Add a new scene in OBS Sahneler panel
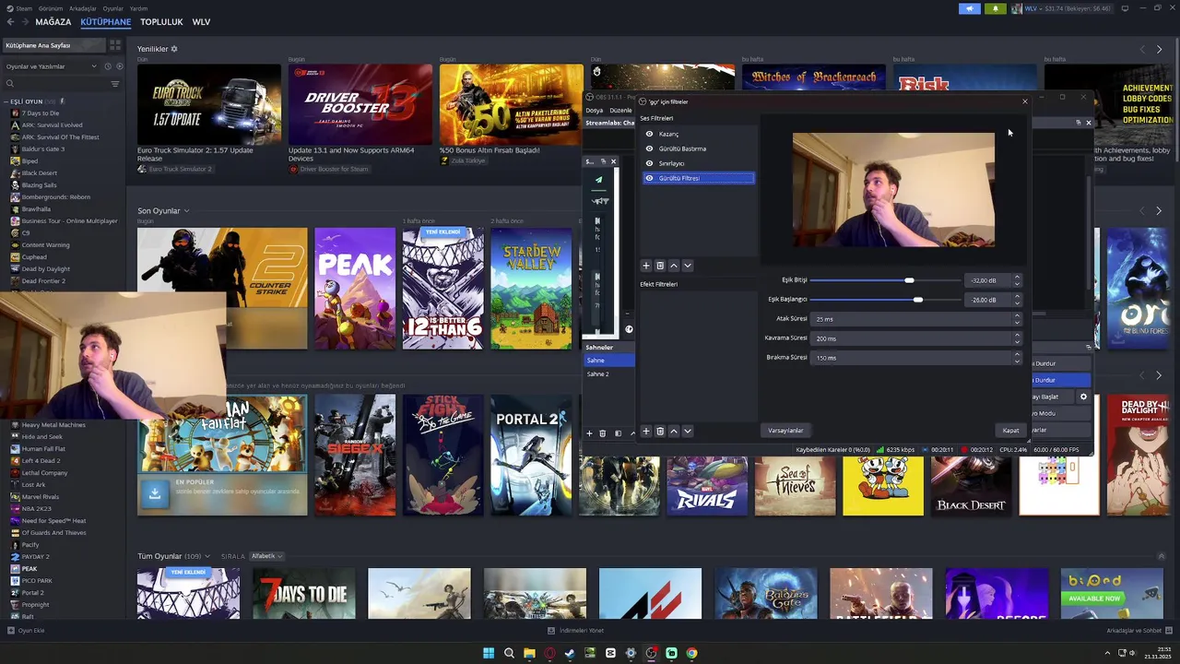The width and height of the screenshot is (1180, 664). click(589, 433)
